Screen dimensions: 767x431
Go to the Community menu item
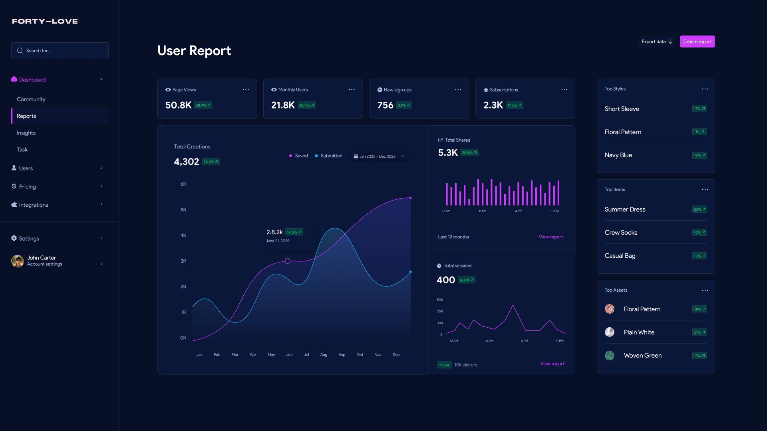(31, 99)
